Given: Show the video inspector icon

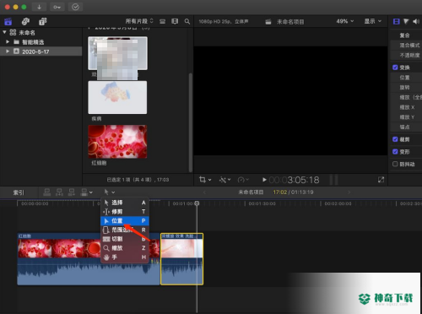Looking at the screenshot, I should (397, 21).
